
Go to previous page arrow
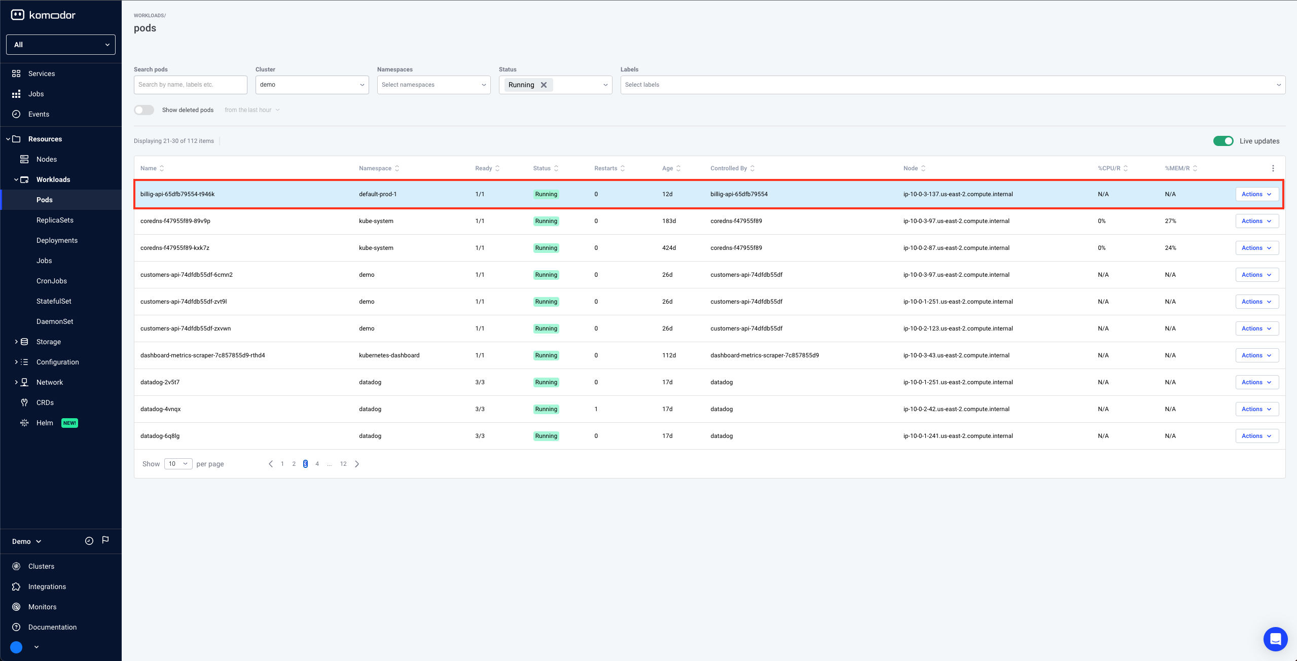click(x=271, y=464)
